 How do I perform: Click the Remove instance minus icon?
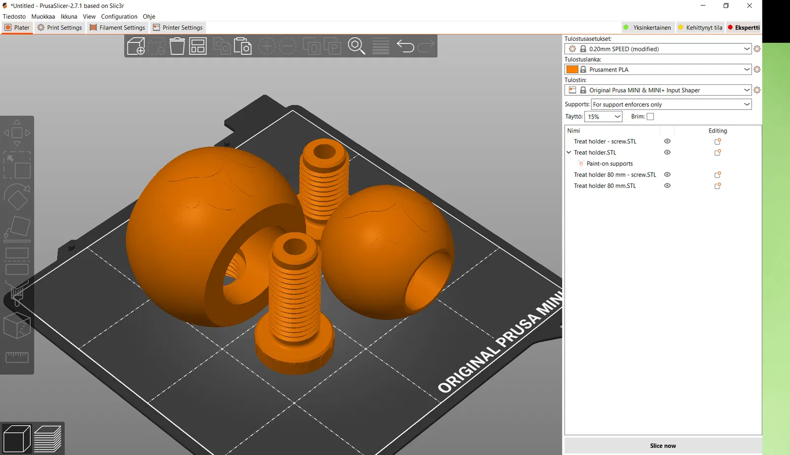click(287, 46)
